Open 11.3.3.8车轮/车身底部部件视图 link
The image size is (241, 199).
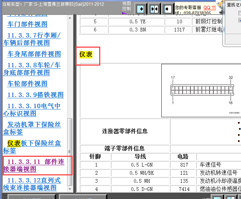click(x=32, y=69)
